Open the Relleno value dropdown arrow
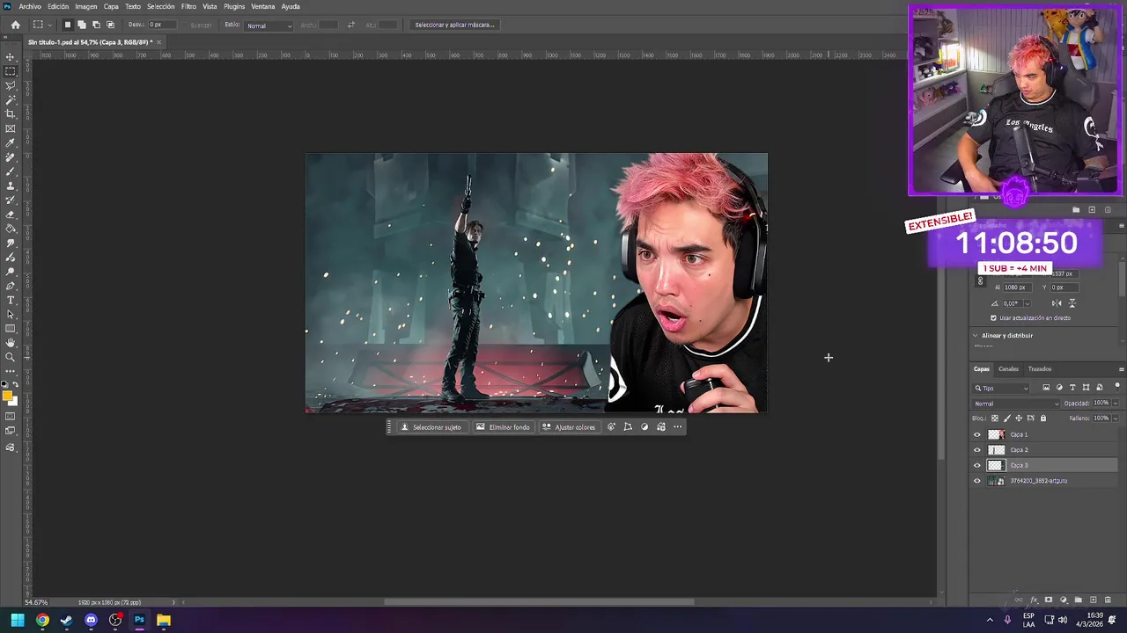Viewport: 1127px width, 633px height. pos(1116,418)
